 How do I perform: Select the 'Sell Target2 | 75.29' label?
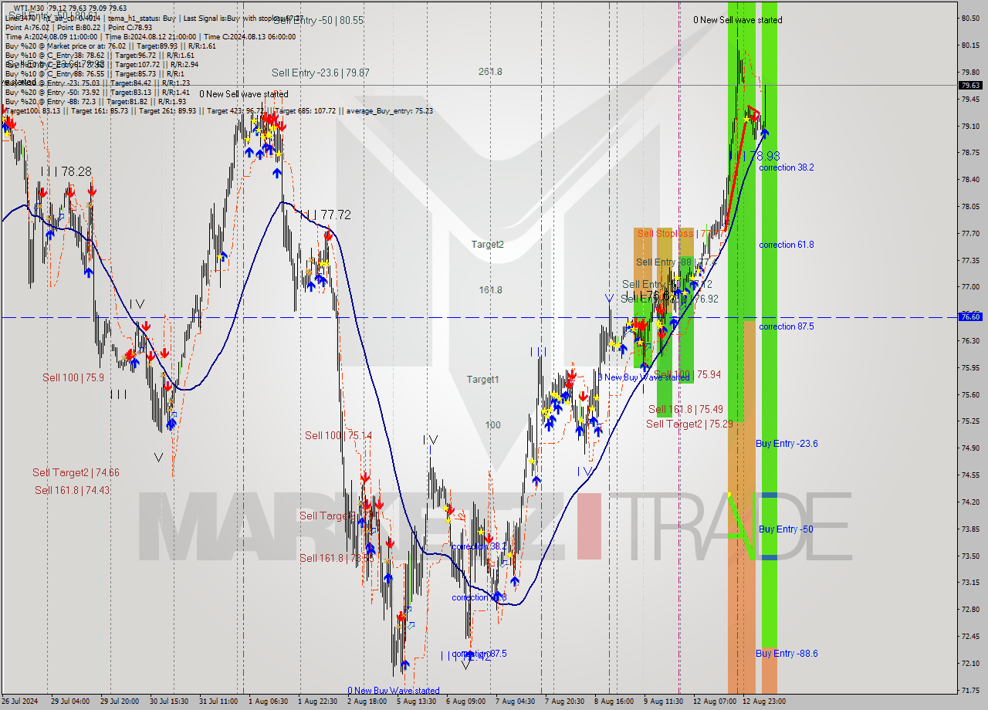[x=690, y=424]
